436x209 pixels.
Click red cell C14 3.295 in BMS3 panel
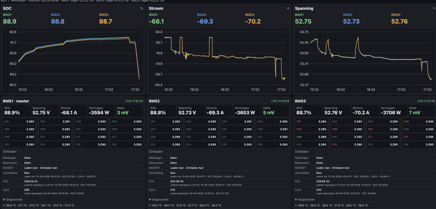[347, 144]
